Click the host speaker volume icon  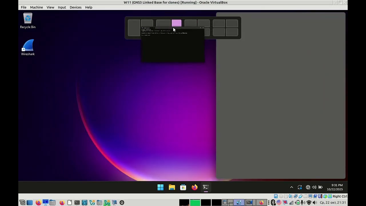[315, 203]
